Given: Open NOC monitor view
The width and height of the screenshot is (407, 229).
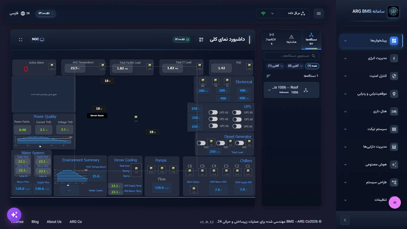Looking at the screenshot, I should tap(38, 39).
